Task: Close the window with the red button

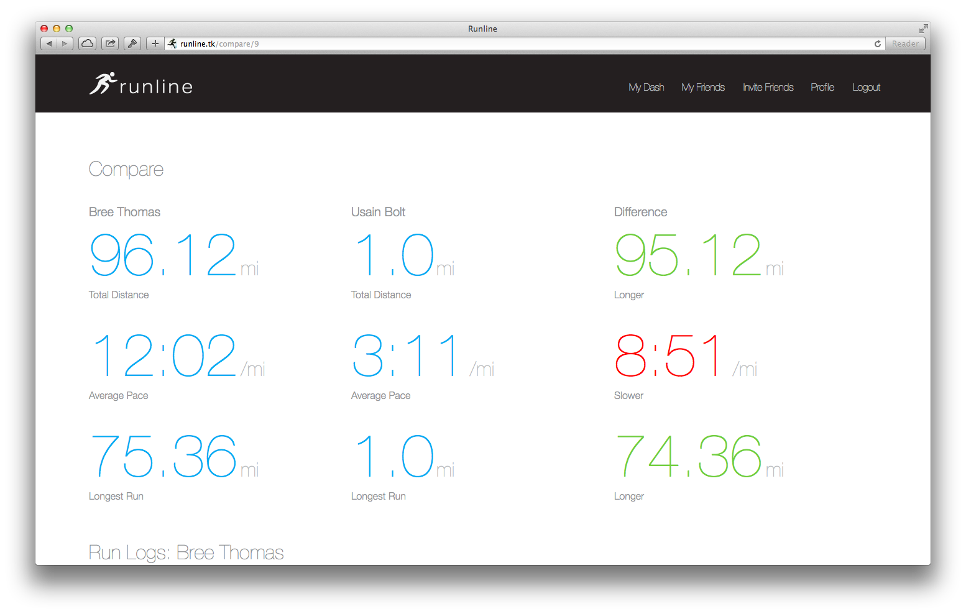Action: pos(44,29)
